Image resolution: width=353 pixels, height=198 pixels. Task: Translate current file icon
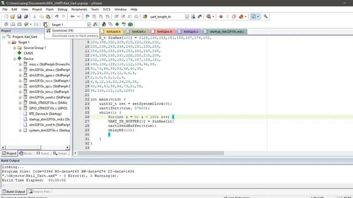point(6,24)
